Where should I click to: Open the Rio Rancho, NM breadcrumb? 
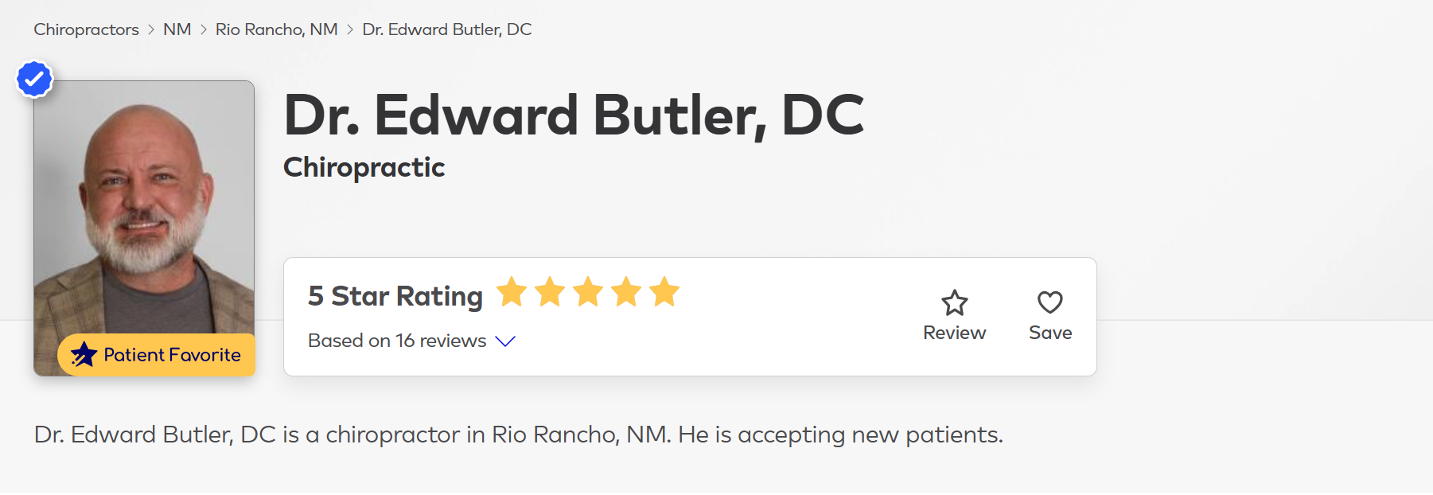point(276,29)
